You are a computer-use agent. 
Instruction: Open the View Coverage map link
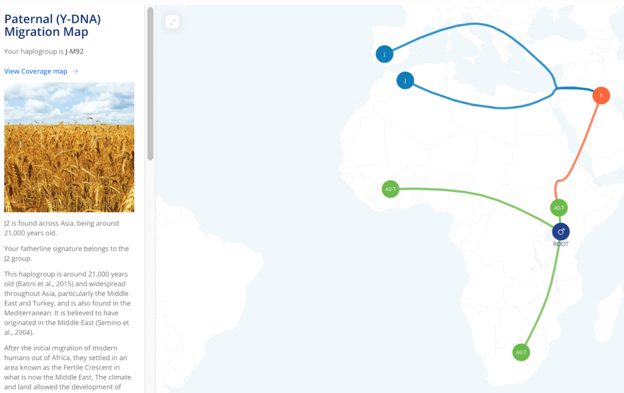[x=36, y=71]
